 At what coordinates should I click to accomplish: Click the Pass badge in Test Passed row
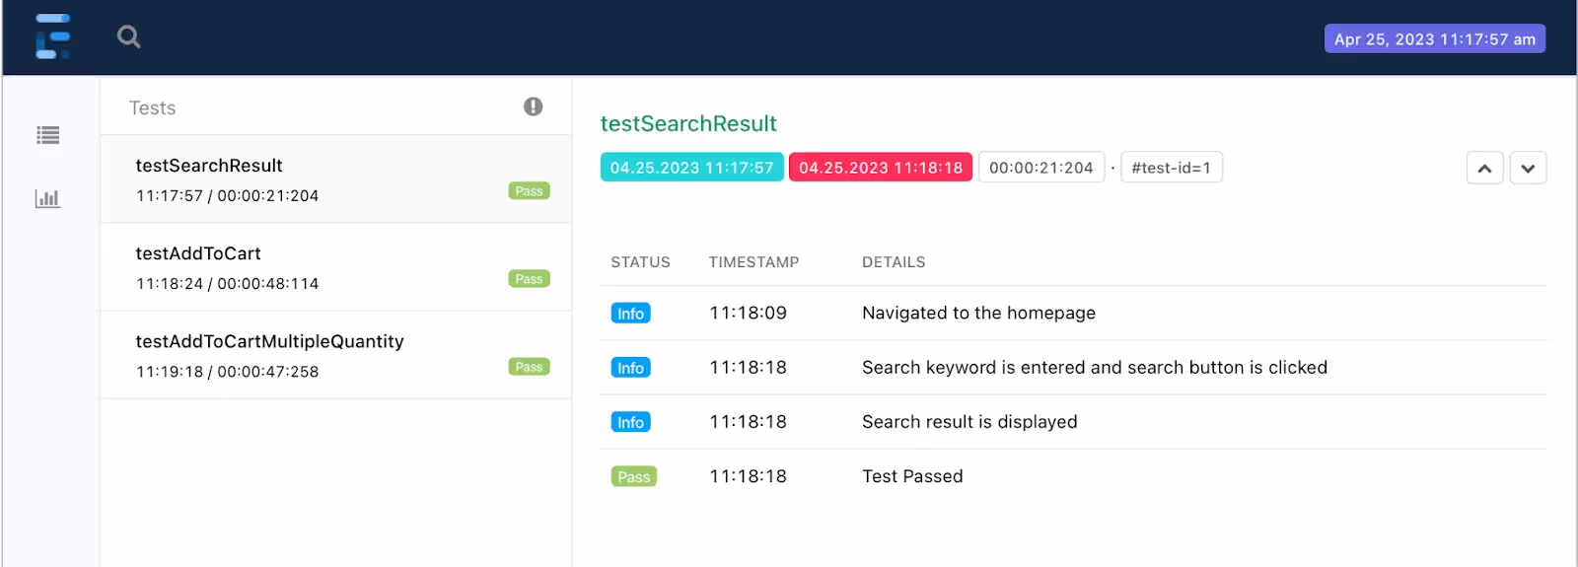pos(634,476)
